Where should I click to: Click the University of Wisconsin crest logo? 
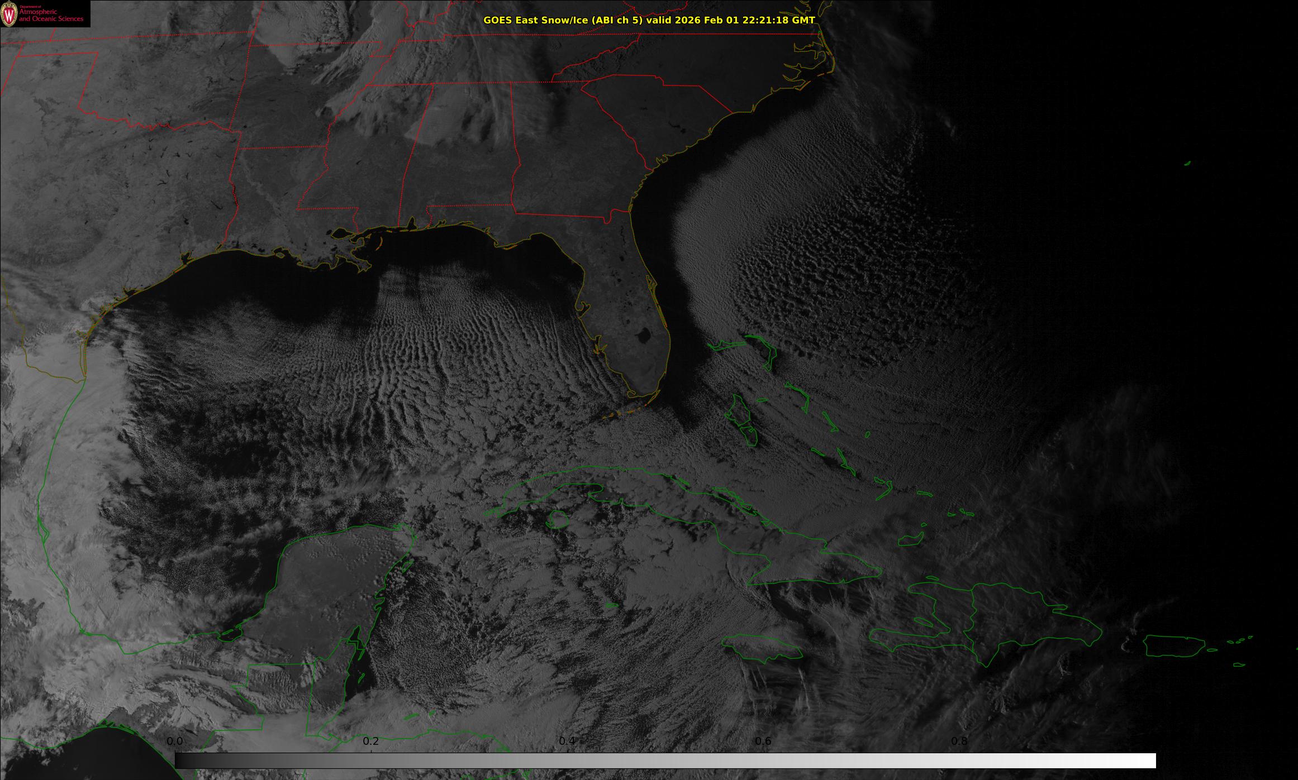[9, 13]
